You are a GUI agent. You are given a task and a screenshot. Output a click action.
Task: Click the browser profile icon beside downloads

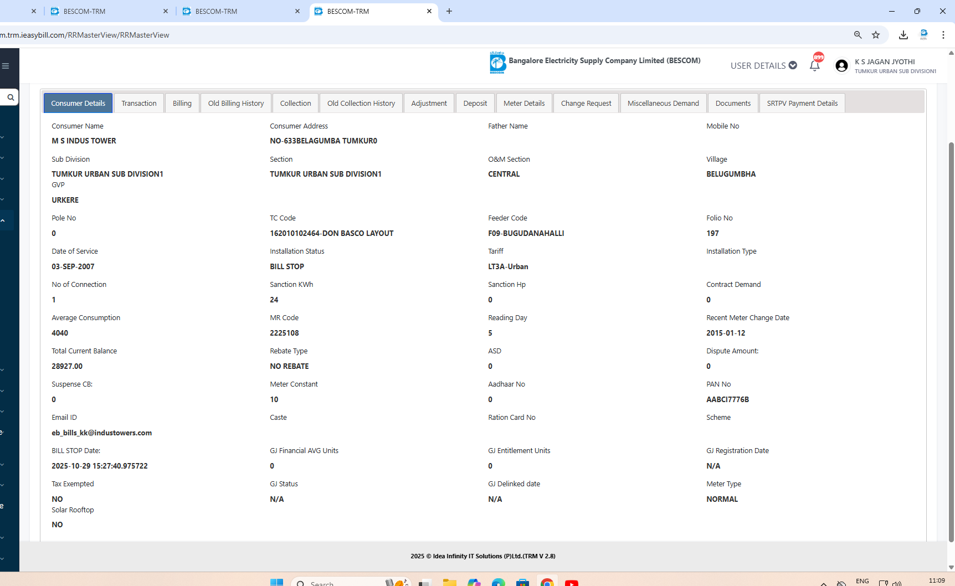(x=923, y=35)
